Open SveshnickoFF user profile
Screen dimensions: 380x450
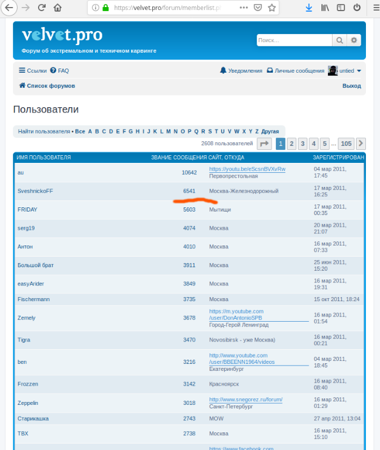[35, 191]
